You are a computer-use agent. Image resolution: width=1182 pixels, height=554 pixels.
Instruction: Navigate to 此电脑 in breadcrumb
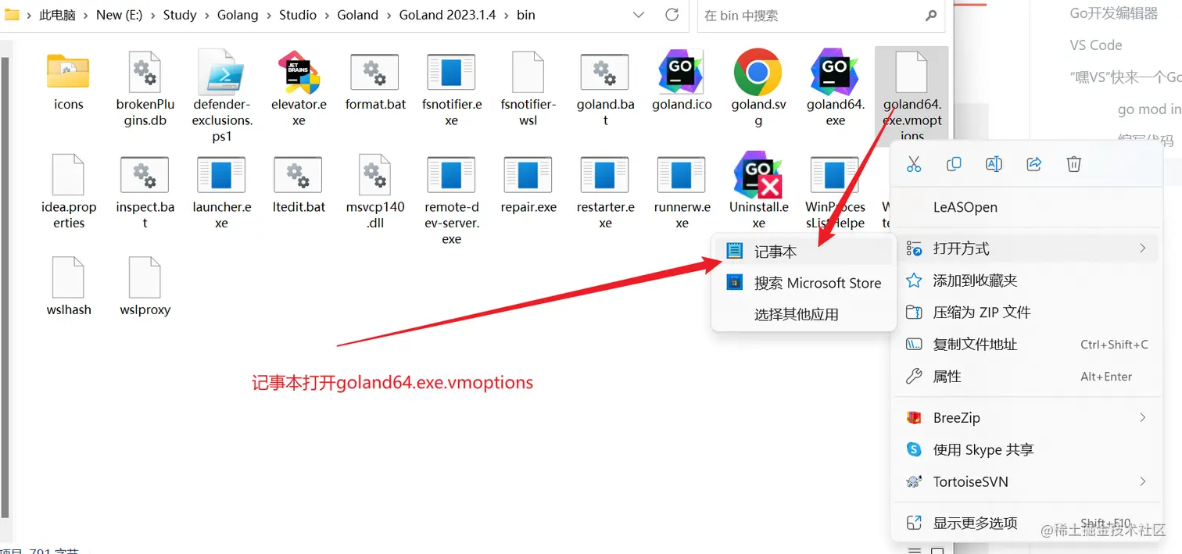(x=59, y=15)
